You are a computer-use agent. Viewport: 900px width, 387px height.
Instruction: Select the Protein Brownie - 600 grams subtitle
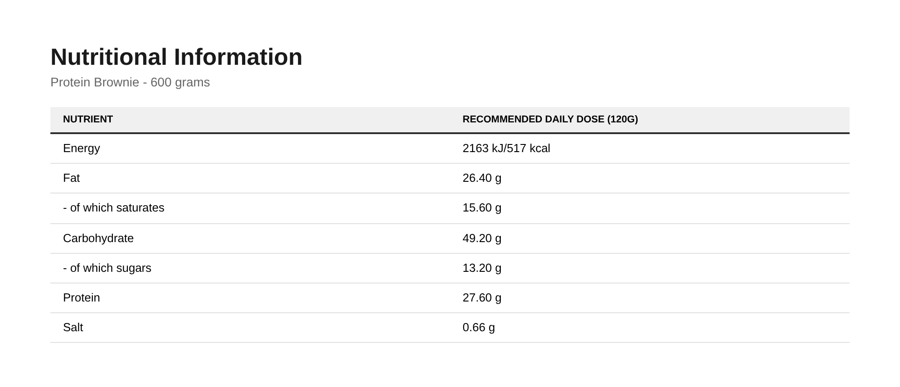click(130, 82)
